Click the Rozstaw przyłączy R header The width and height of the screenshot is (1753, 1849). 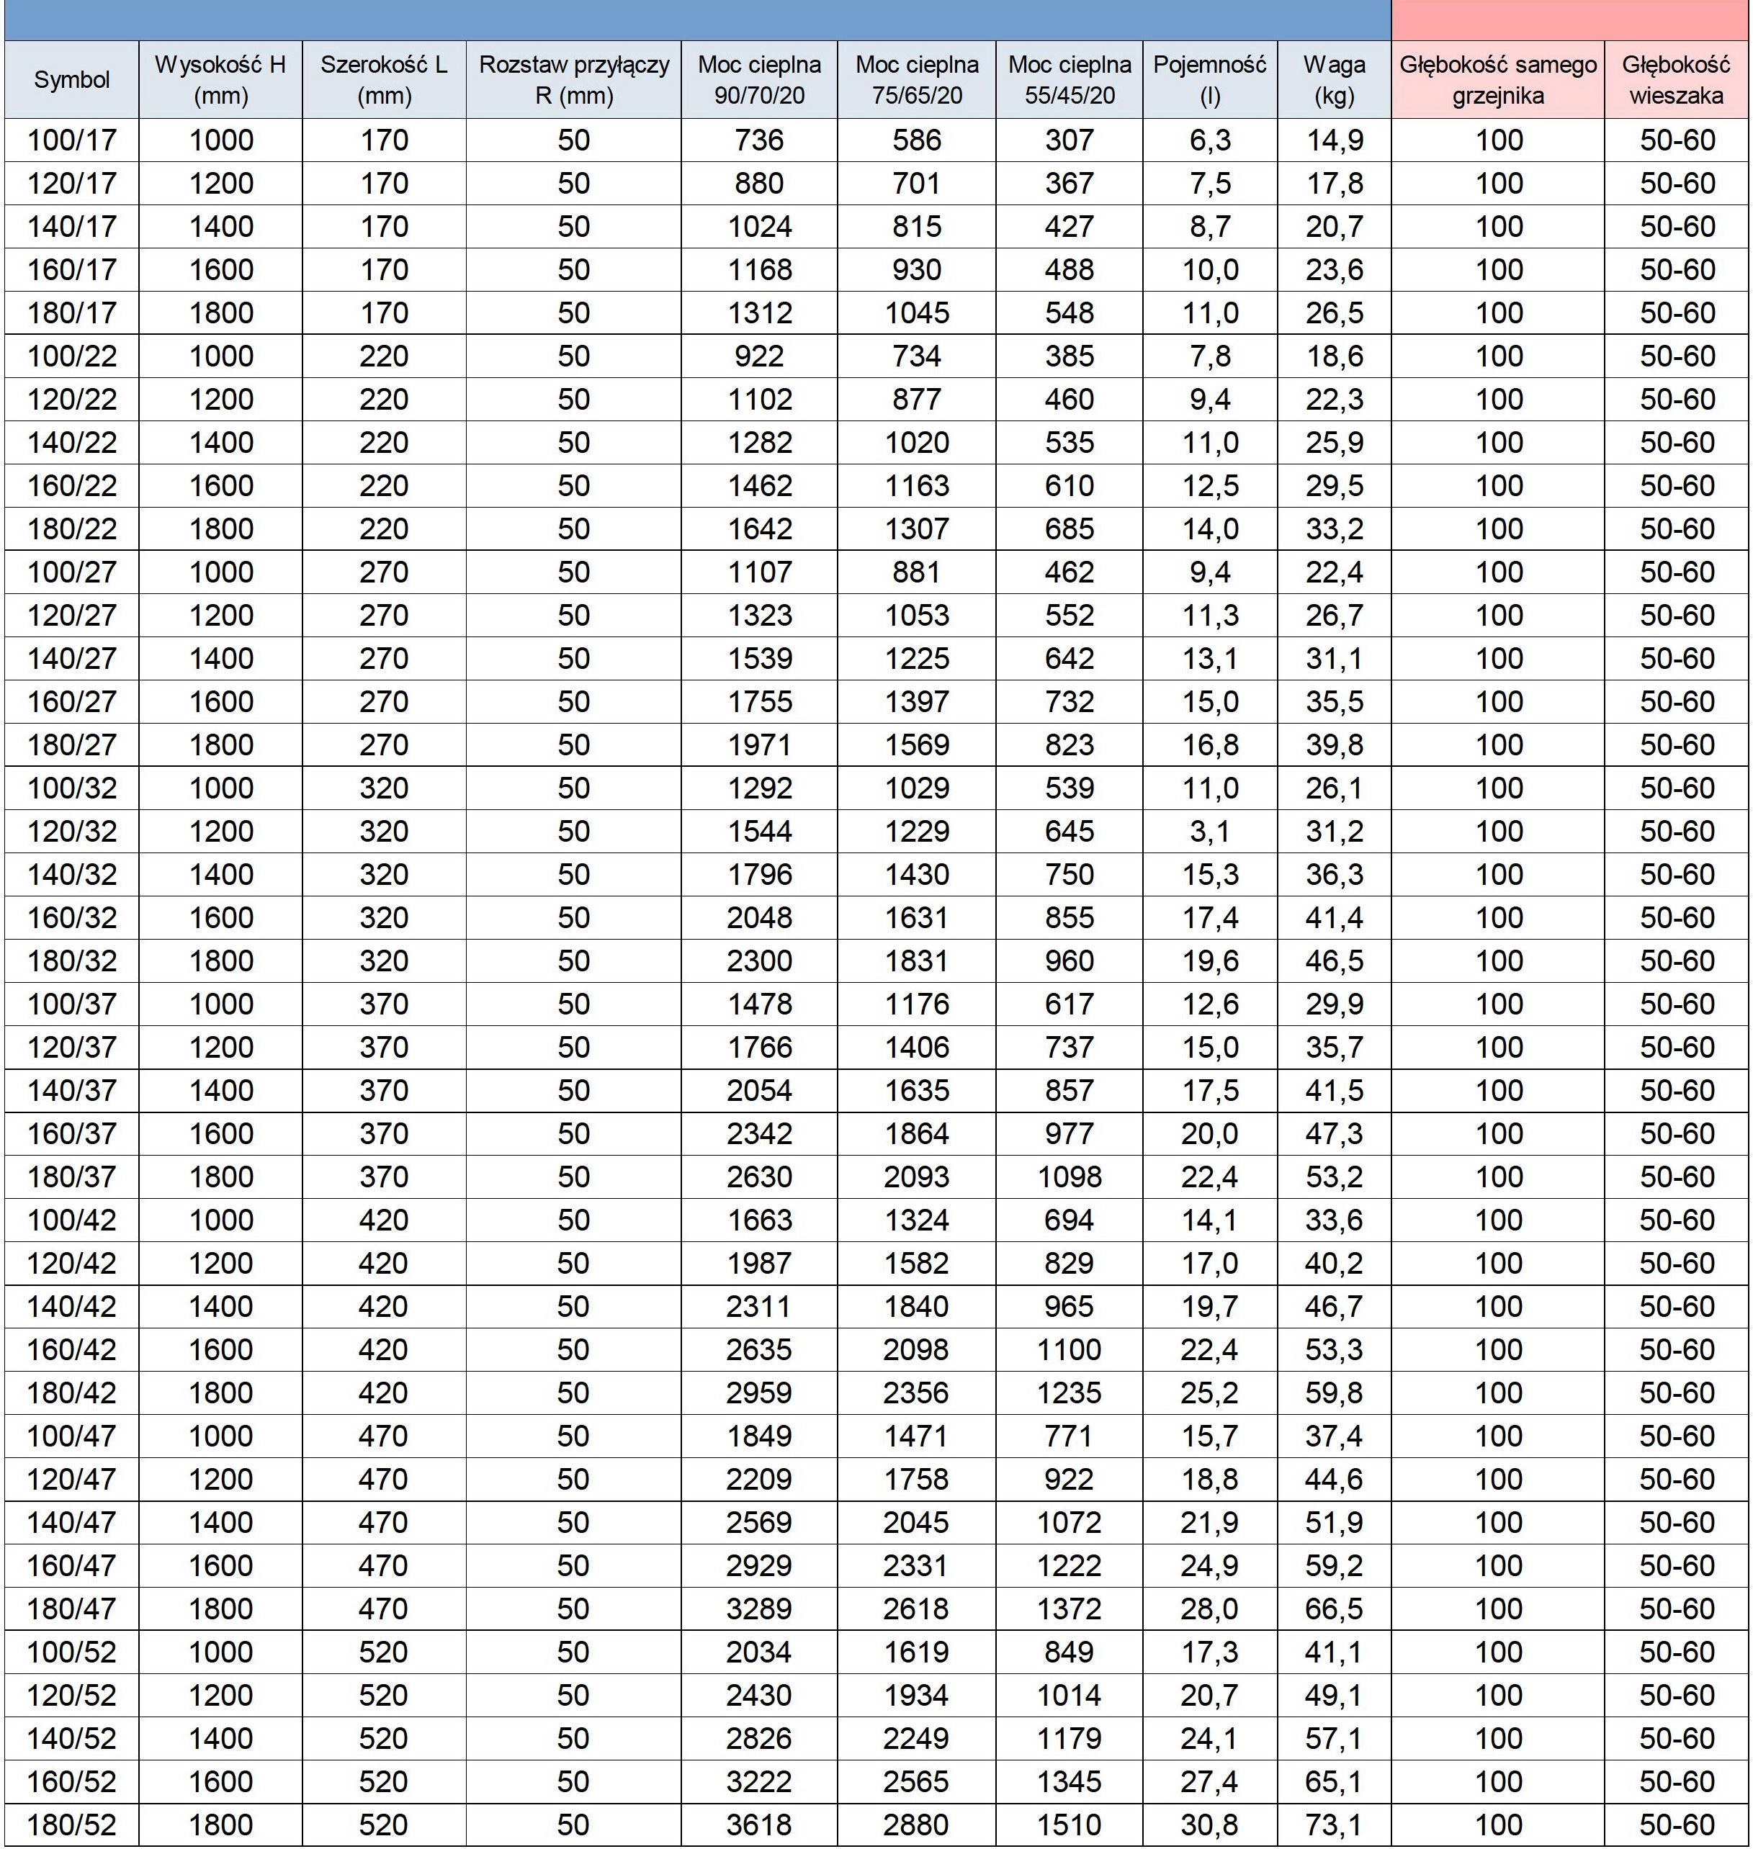coord(574,81)
